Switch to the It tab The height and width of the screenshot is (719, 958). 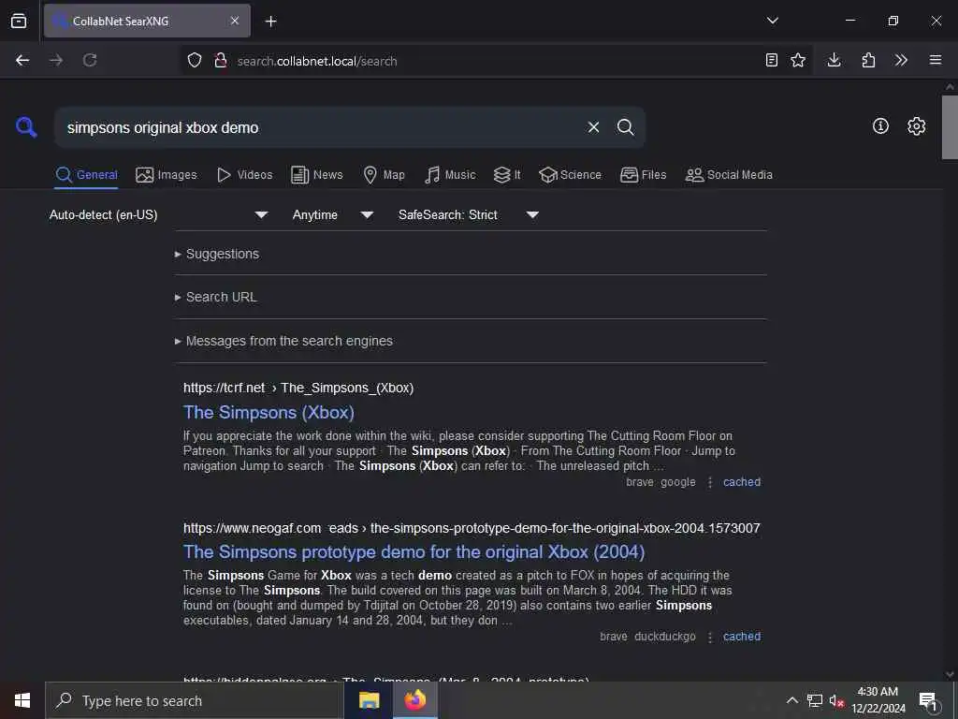coord(507,175)
